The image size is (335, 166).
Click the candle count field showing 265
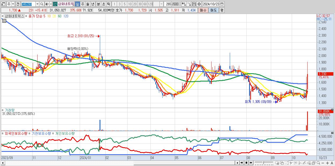168,4
